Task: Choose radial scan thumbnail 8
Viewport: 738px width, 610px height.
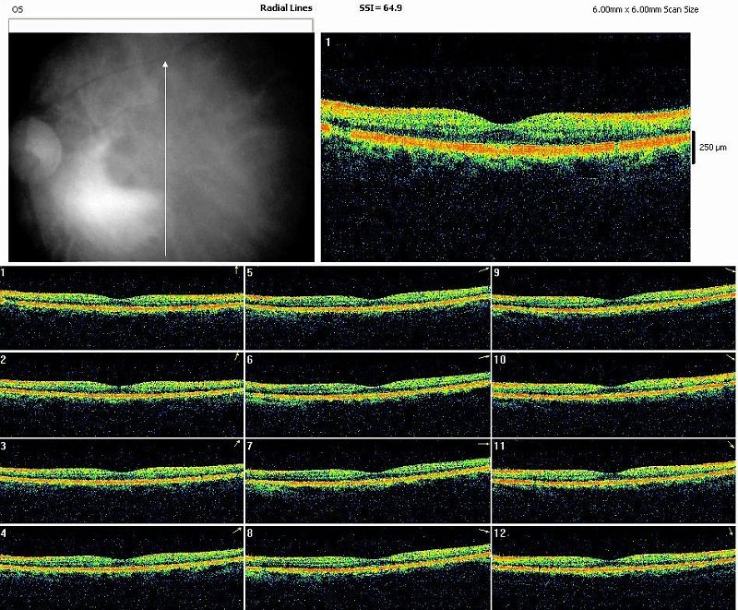Action: [367, 567]
